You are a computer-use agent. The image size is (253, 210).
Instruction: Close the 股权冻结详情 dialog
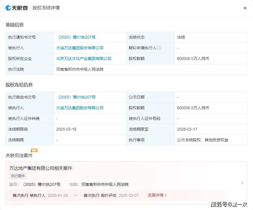[245, 8]
